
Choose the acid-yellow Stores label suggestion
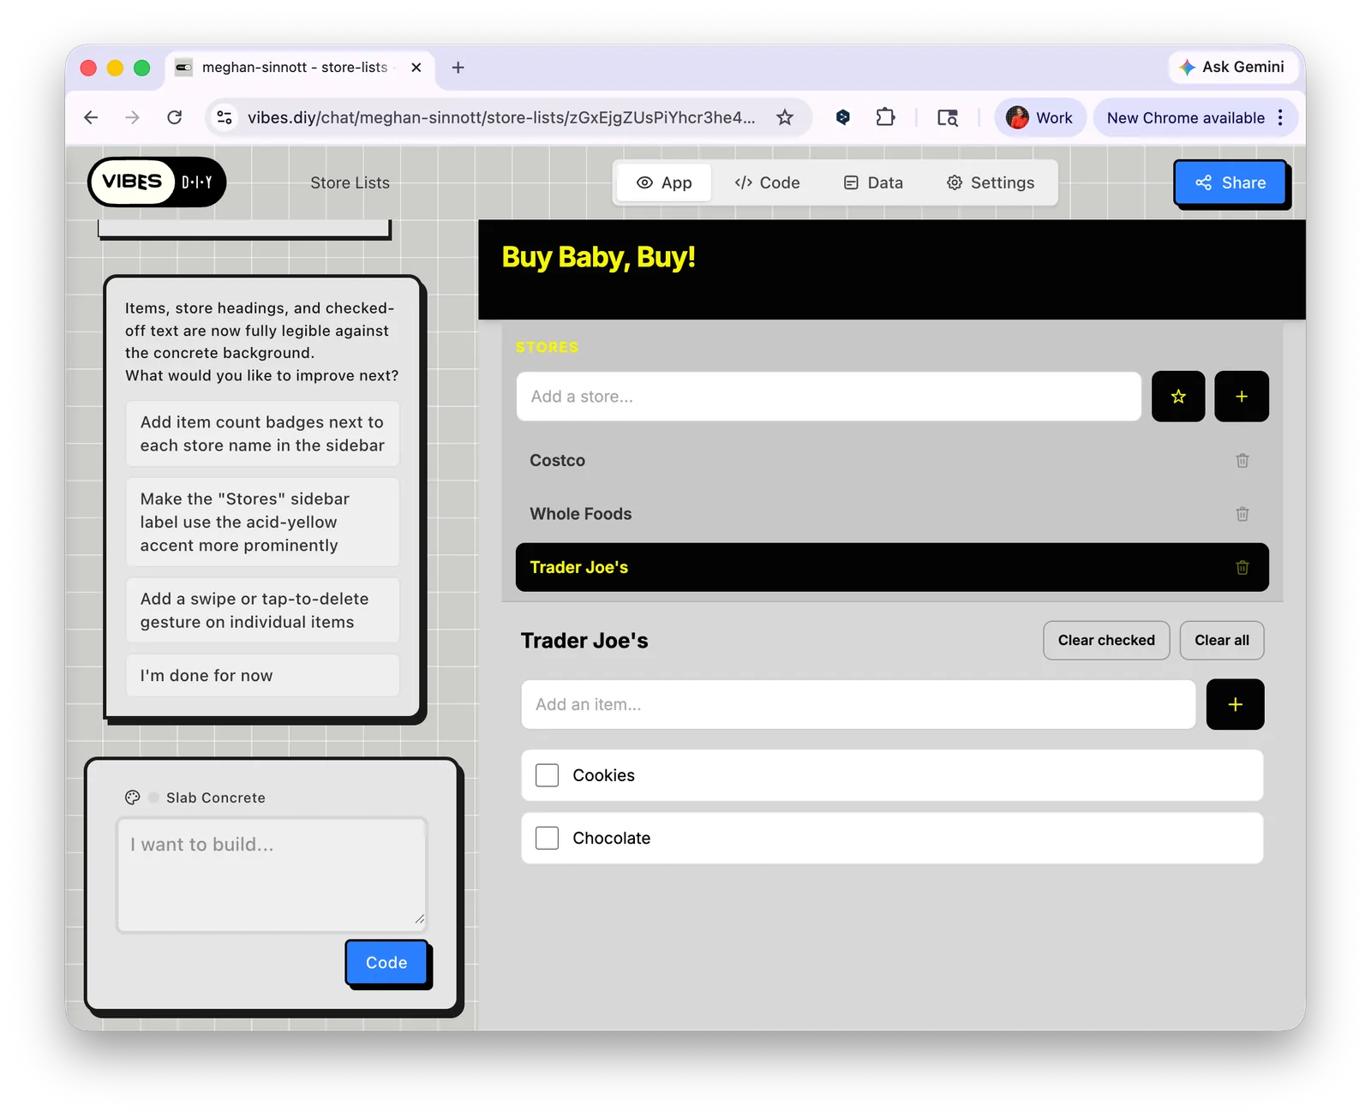pyautogui.click(x=262, y=522)
